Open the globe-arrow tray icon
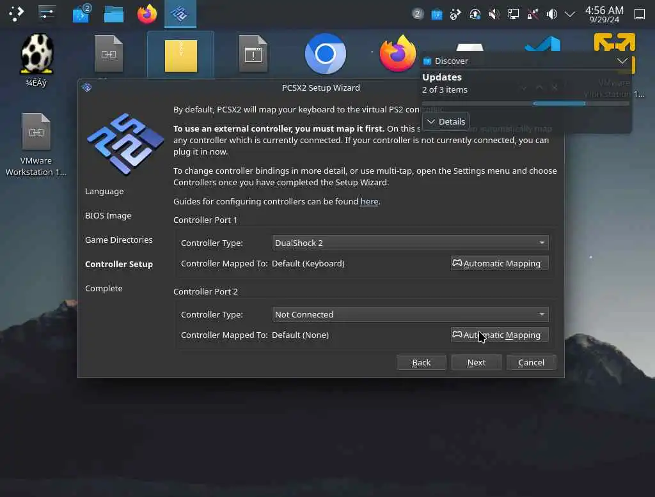The width and height of the screenshot is (655, 497). (455, 15)
